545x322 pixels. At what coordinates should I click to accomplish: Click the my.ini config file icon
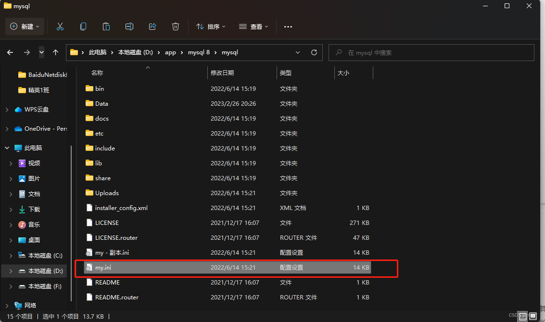point(89,268)
